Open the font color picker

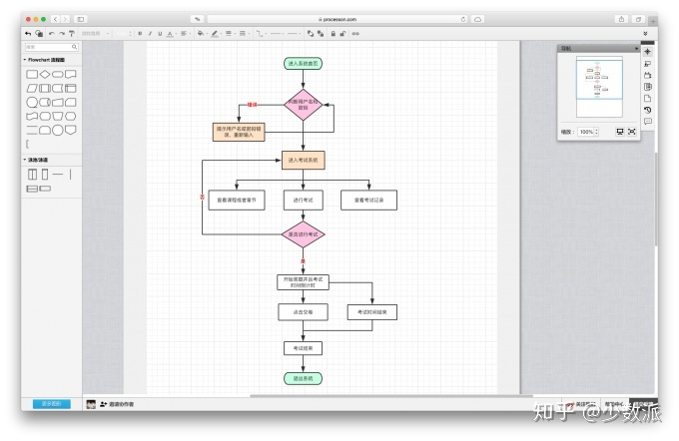click(x=170, y=33)
